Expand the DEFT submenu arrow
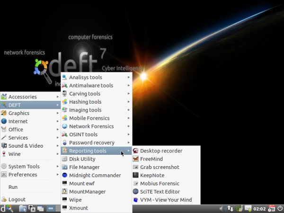Viewport: 284px width, 213px height. pyautogui.click(x=58, y=105)
